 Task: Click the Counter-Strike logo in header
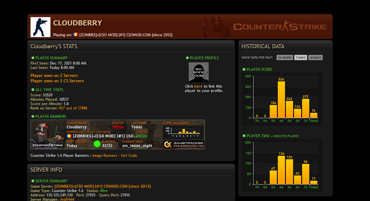coord(280,27)
